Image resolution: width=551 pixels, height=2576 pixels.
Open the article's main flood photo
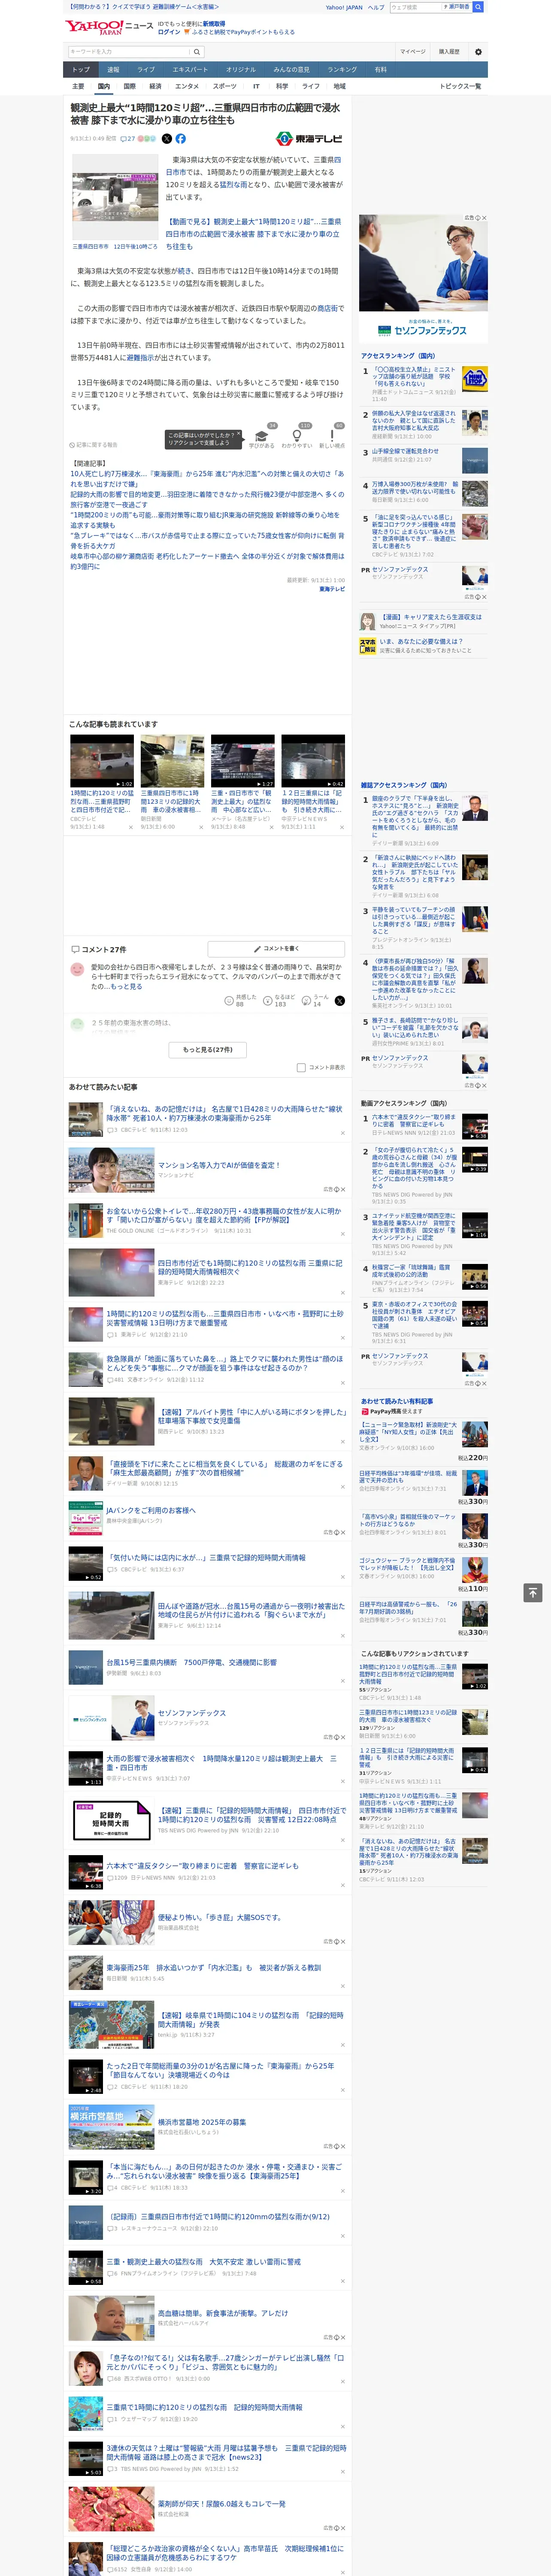(115, 196)
